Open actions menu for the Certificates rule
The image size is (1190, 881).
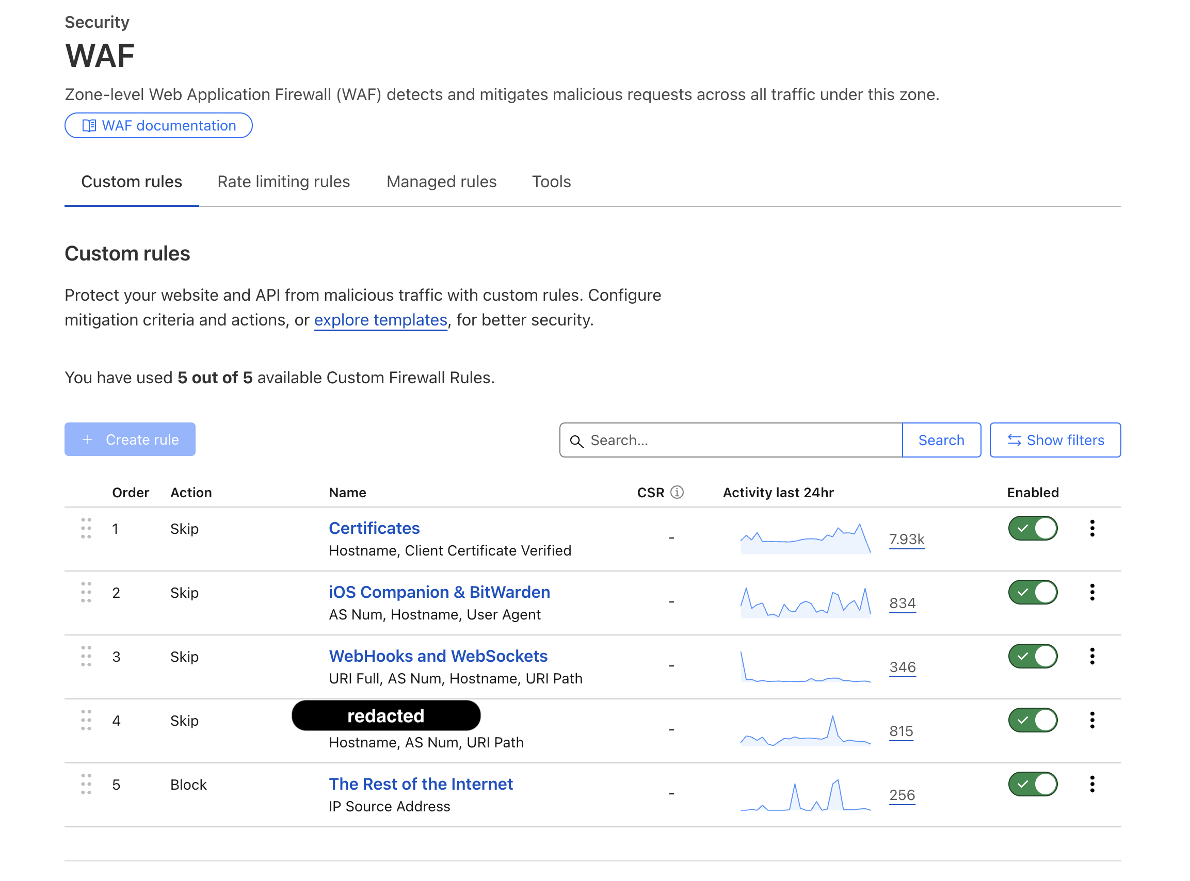point(1092,528)
